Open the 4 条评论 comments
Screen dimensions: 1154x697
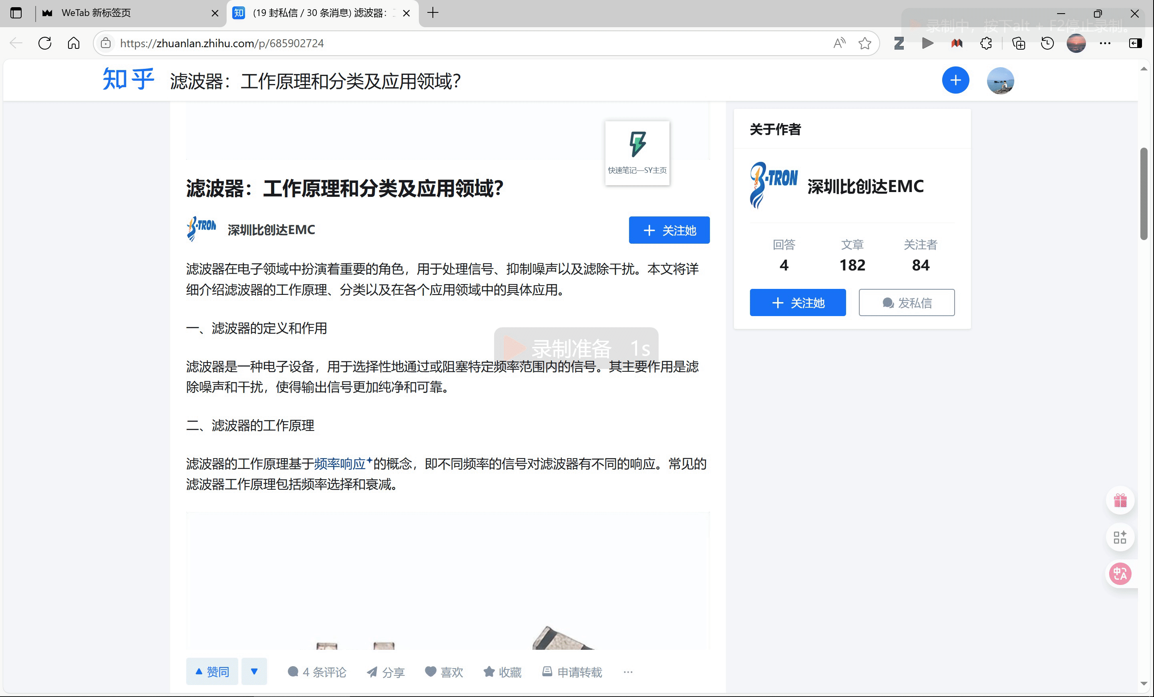coord(317,672)
